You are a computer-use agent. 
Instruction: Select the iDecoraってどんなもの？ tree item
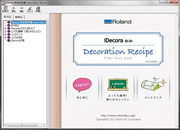[x=23, y=28]
